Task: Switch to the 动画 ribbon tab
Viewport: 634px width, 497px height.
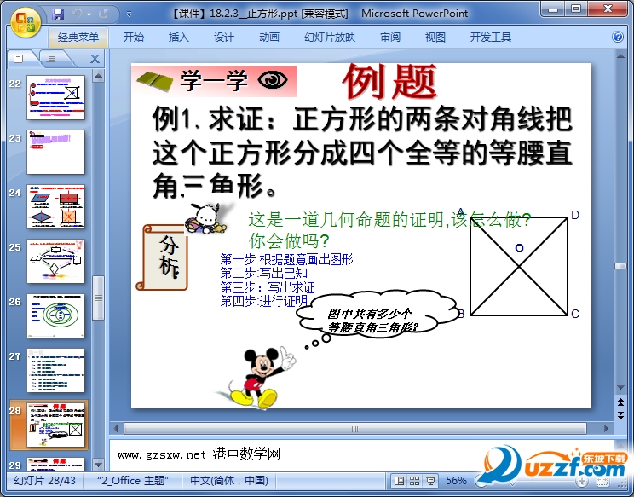Action: [269, 38]
